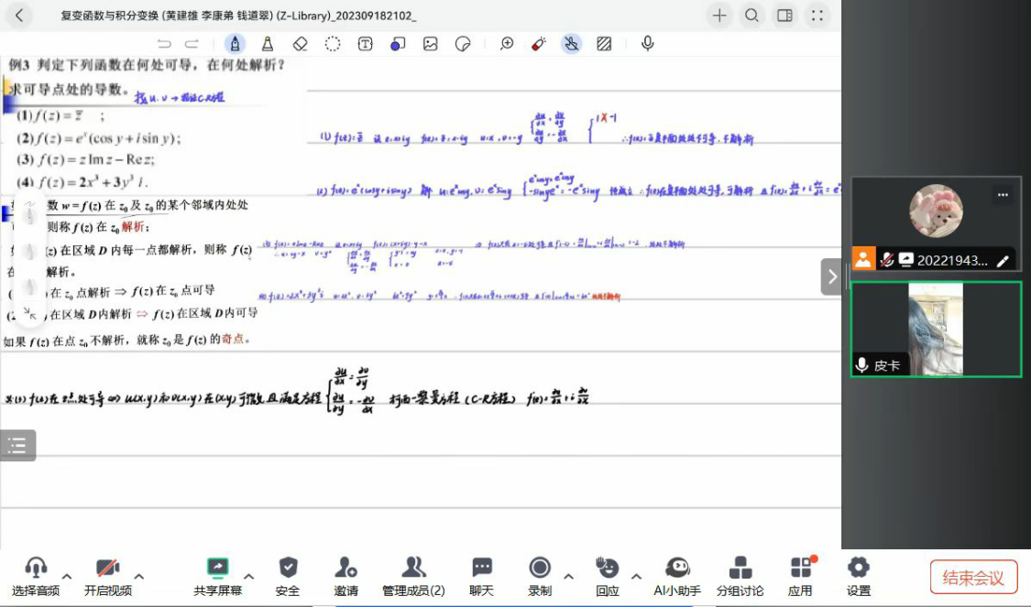This screenshot has height=607, width=1031.
Task: Open the 设置 settings
Action: [858, 577]
